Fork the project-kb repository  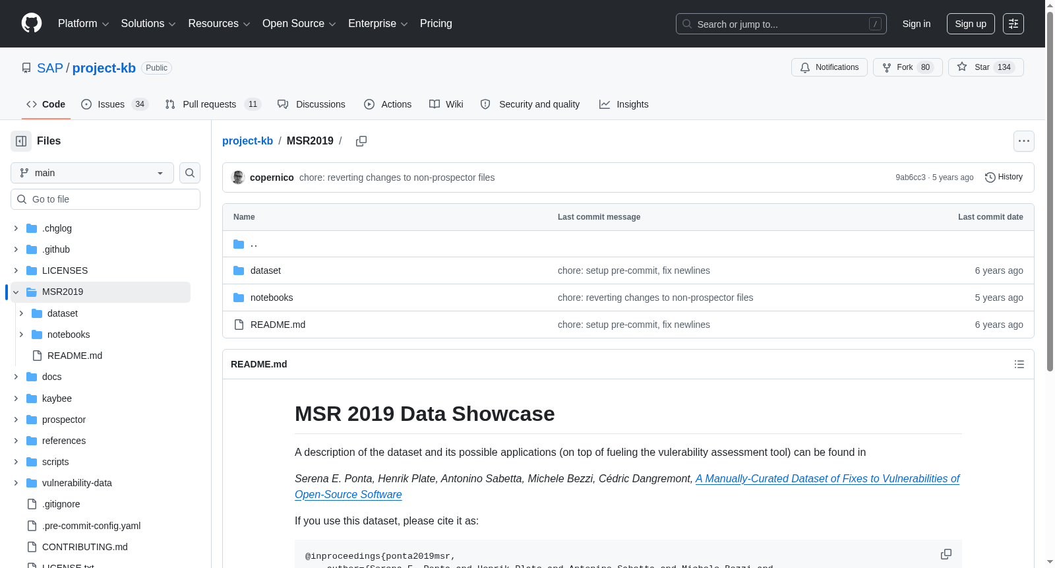(908, 67)
